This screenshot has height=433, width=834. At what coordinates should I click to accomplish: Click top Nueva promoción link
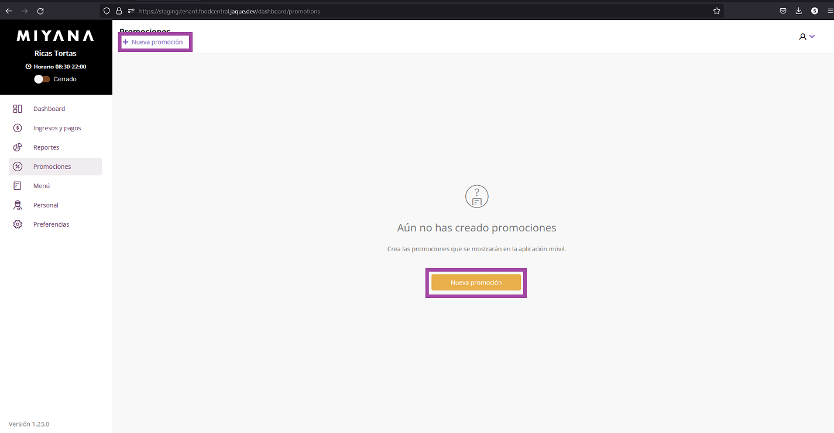153,42
